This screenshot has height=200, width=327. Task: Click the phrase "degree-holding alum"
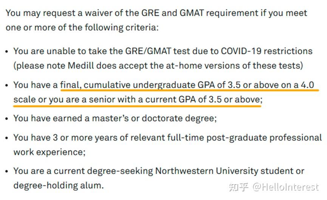[x=58, y=185]
